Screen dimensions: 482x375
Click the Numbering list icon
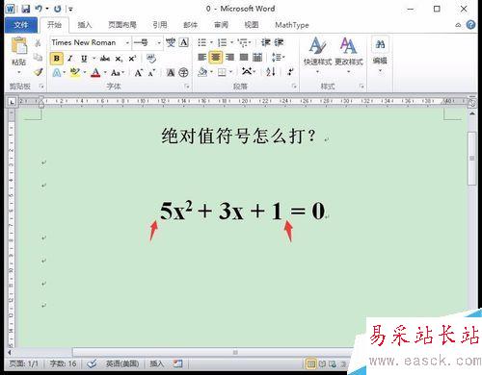pos(222,42)
